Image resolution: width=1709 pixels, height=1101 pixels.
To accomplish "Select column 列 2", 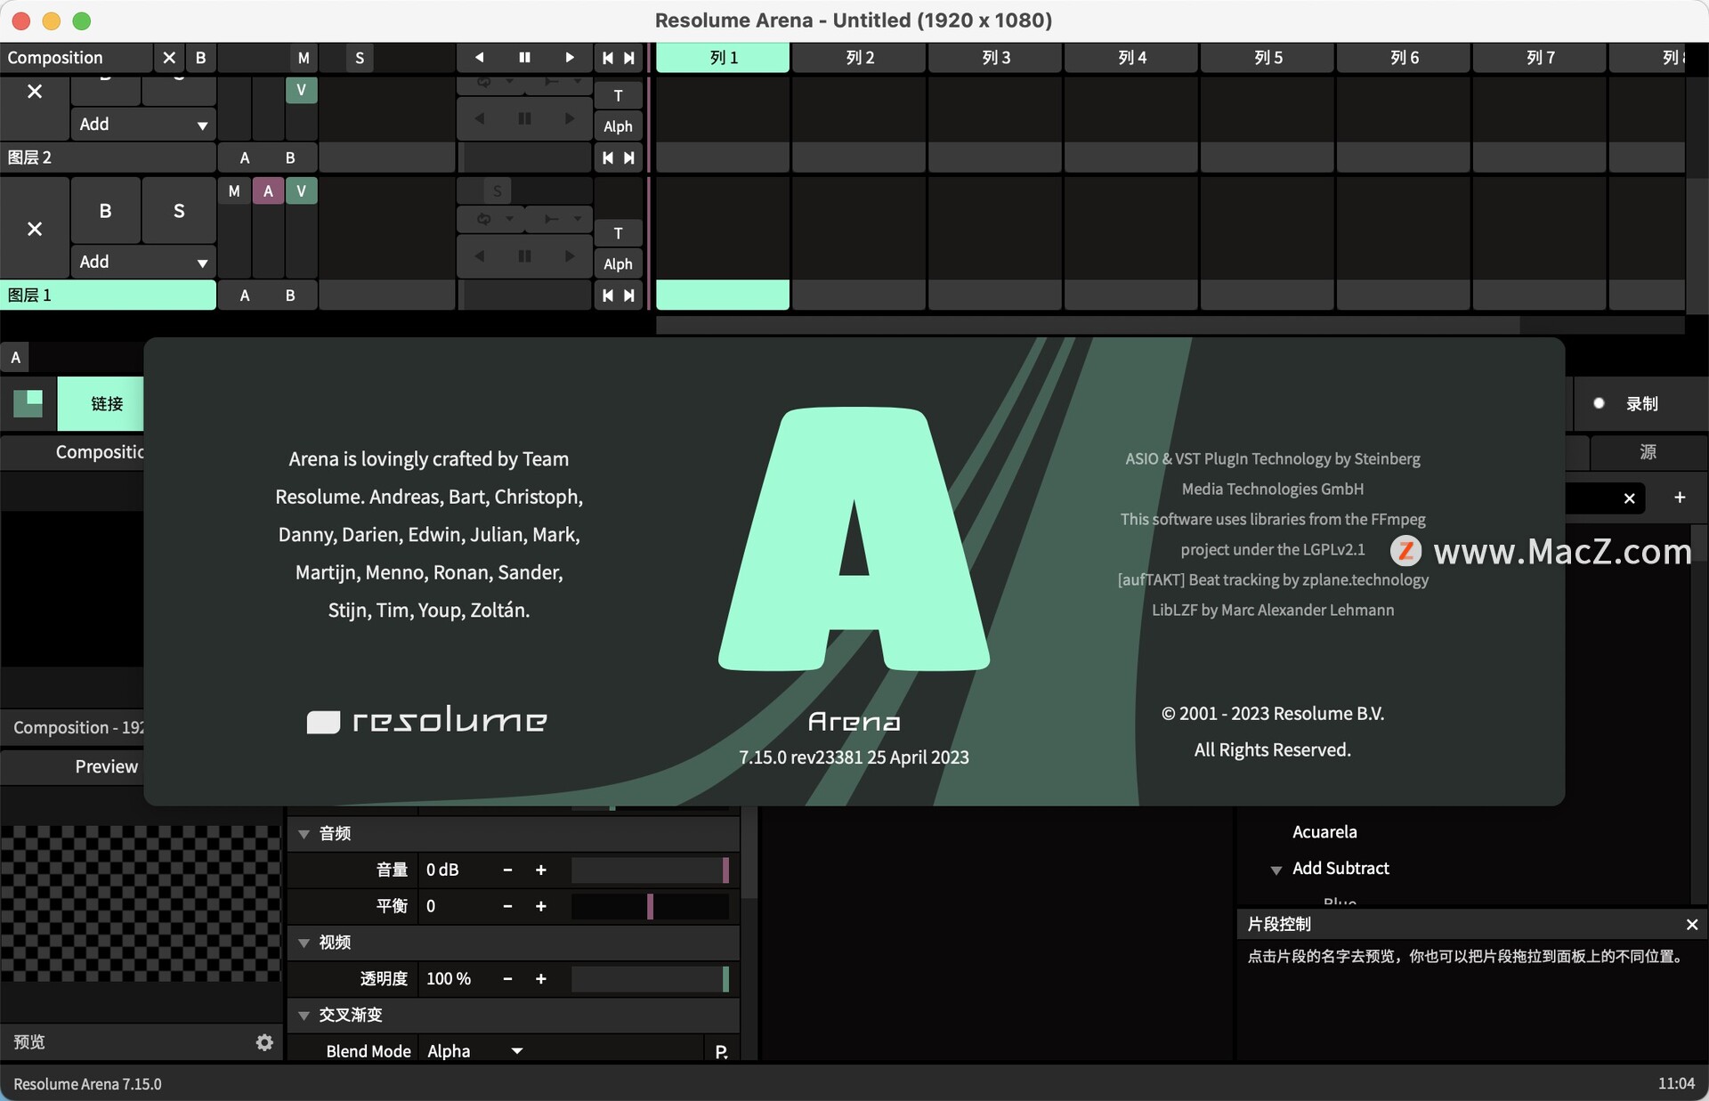I will (x=859, y=58).
